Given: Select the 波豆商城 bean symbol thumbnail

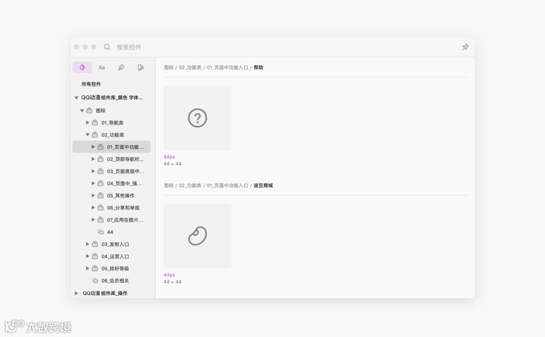Looking at the screenshot, I should 197,236.
